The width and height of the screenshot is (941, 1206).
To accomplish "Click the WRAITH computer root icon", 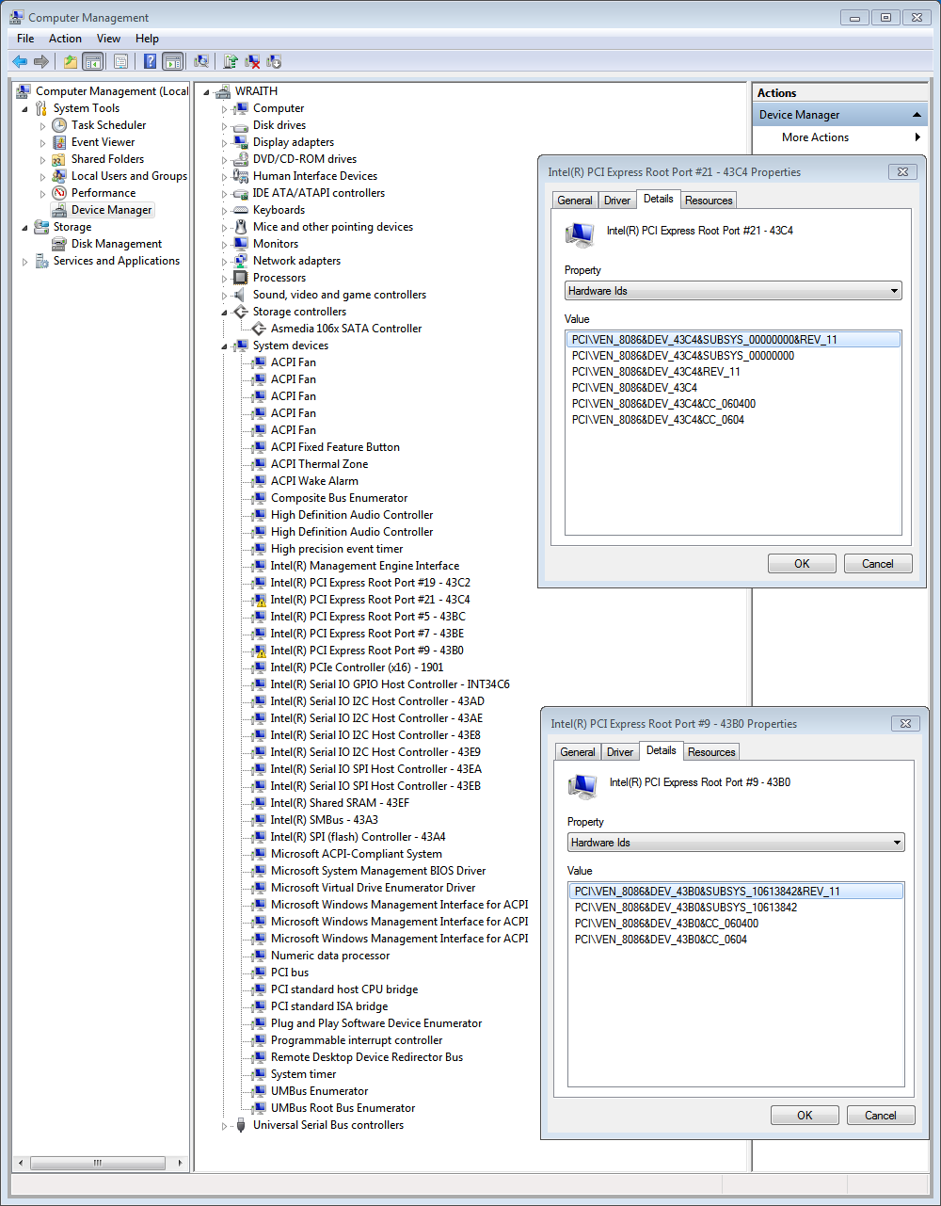I will 223,91.
